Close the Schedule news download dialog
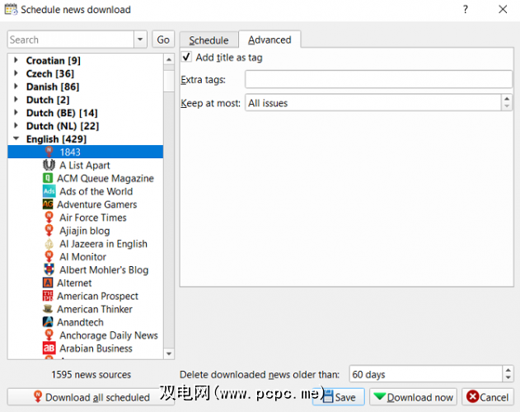Screen dimensions: 520x412 pos(503,9)
